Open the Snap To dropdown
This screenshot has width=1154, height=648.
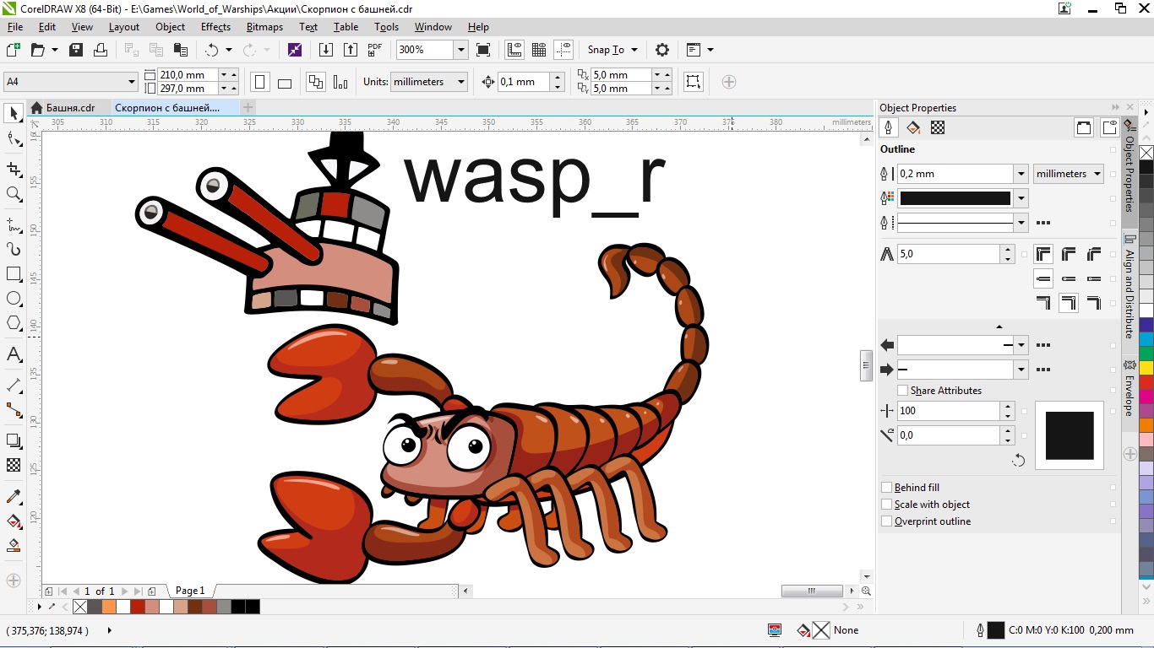pyautogui.click(x=613, y=50)
